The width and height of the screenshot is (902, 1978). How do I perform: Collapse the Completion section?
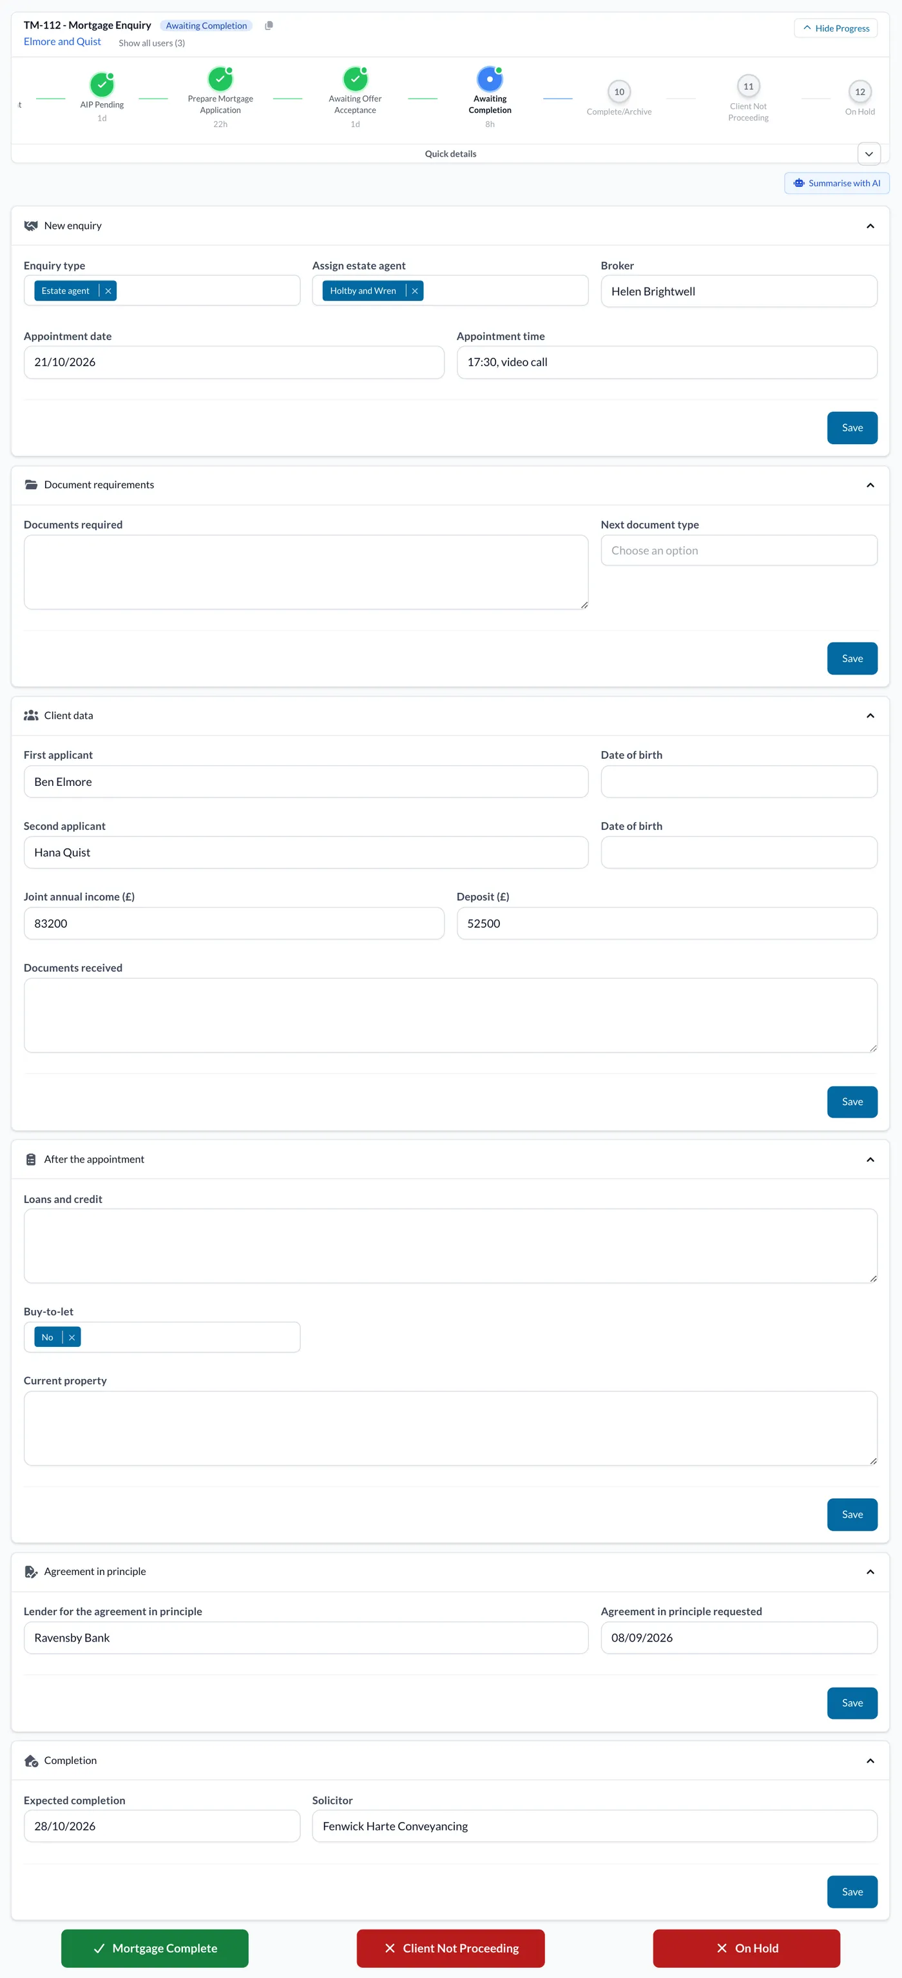(870, 1760)
